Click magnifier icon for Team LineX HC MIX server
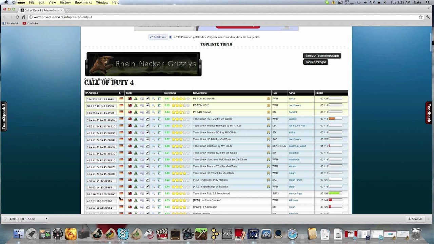This screenshot has height=244, width=434. click(x=153, y=139)
